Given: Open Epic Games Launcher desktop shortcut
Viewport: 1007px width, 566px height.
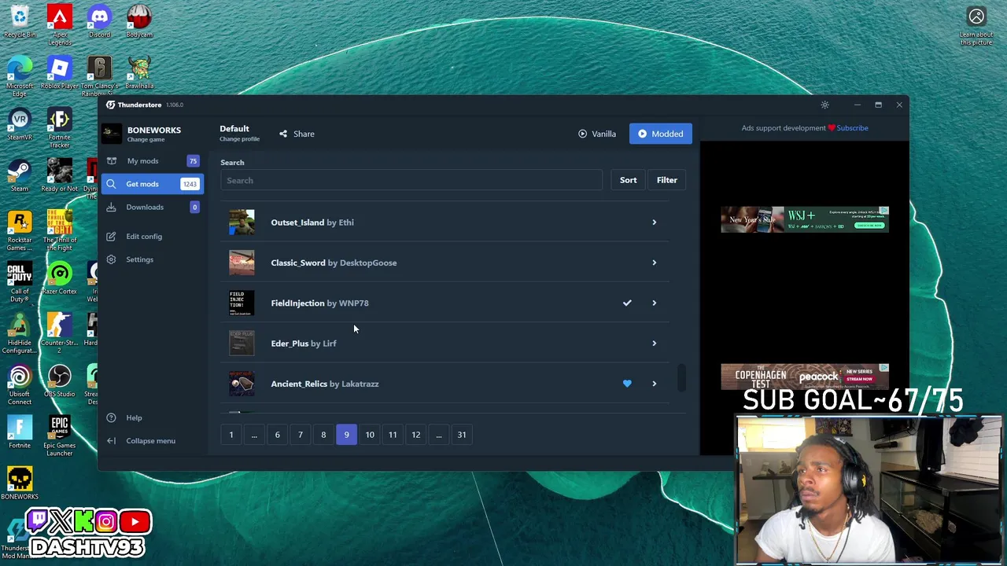Looking at the screenshot, I should click(x=60, y=436).
